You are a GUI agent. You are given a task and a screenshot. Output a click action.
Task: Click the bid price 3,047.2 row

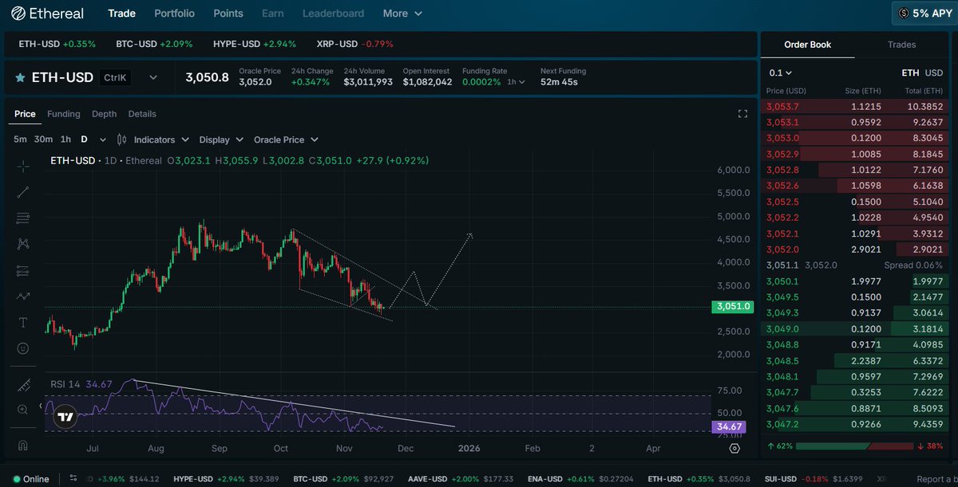point(855,425)
